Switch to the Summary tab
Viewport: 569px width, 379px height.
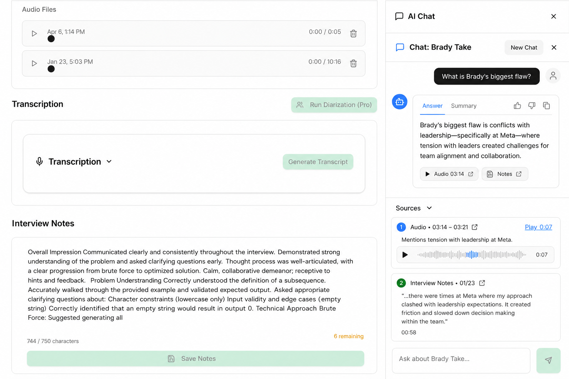coord(464,106)
